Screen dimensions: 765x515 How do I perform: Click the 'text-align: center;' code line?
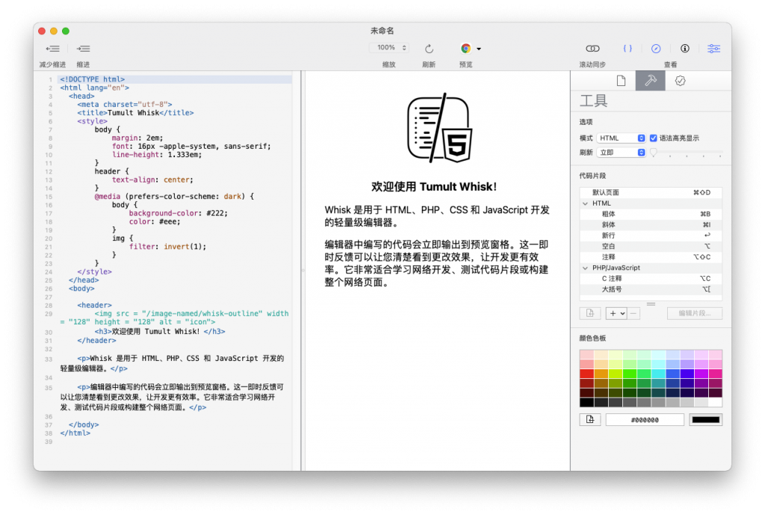tap(152, 179)
